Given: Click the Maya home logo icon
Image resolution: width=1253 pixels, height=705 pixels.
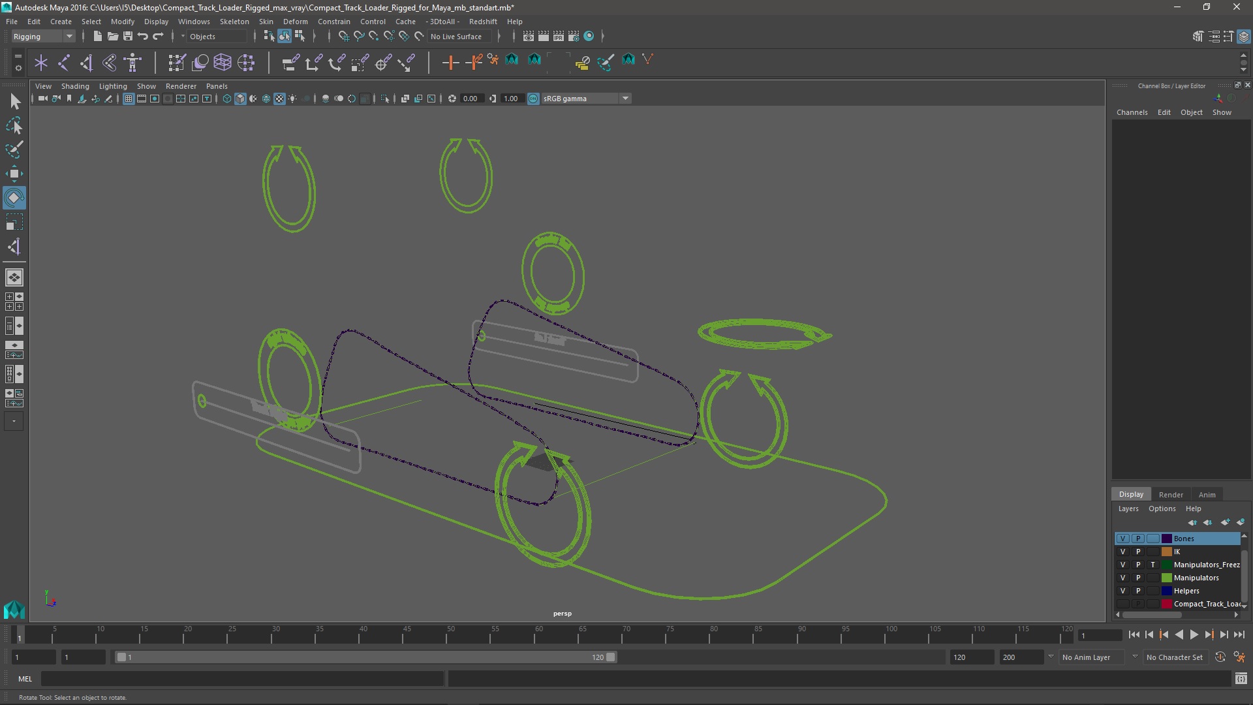Looking at the screenshot, I should click(14, 610).
